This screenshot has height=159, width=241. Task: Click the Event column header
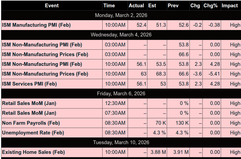tap(52, 6)
